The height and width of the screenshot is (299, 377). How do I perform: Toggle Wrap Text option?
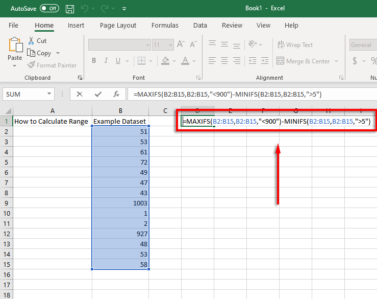295,45
